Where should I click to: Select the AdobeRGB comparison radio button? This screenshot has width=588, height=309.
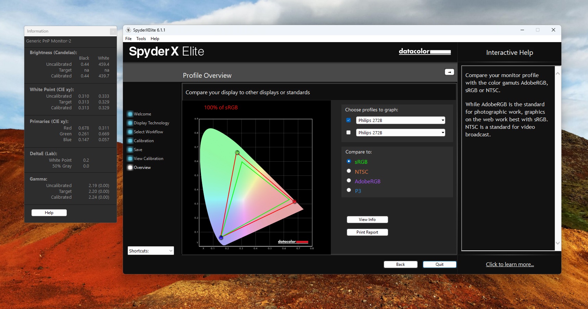coord(349,181)
